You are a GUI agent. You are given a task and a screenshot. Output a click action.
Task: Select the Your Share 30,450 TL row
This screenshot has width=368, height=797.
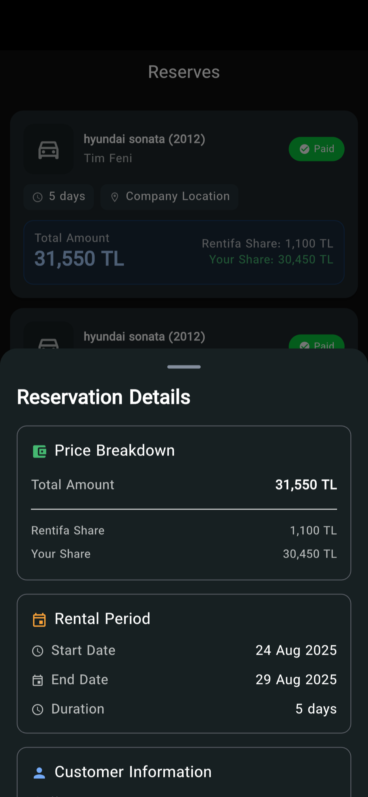(184, 554)
